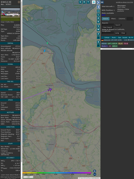Open the tar1090 on github link
134x179 pixels.
124,2
